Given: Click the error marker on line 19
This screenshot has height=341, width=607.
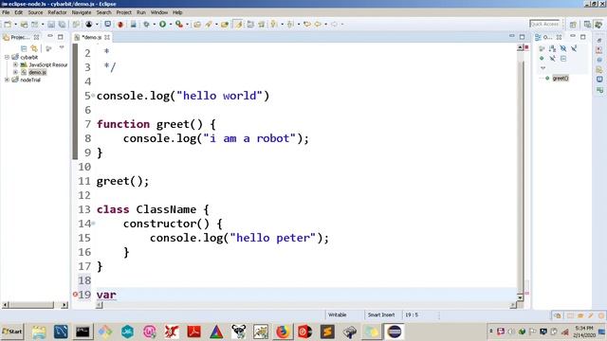Looking at the screenshot, I should (x=75, y=295).
